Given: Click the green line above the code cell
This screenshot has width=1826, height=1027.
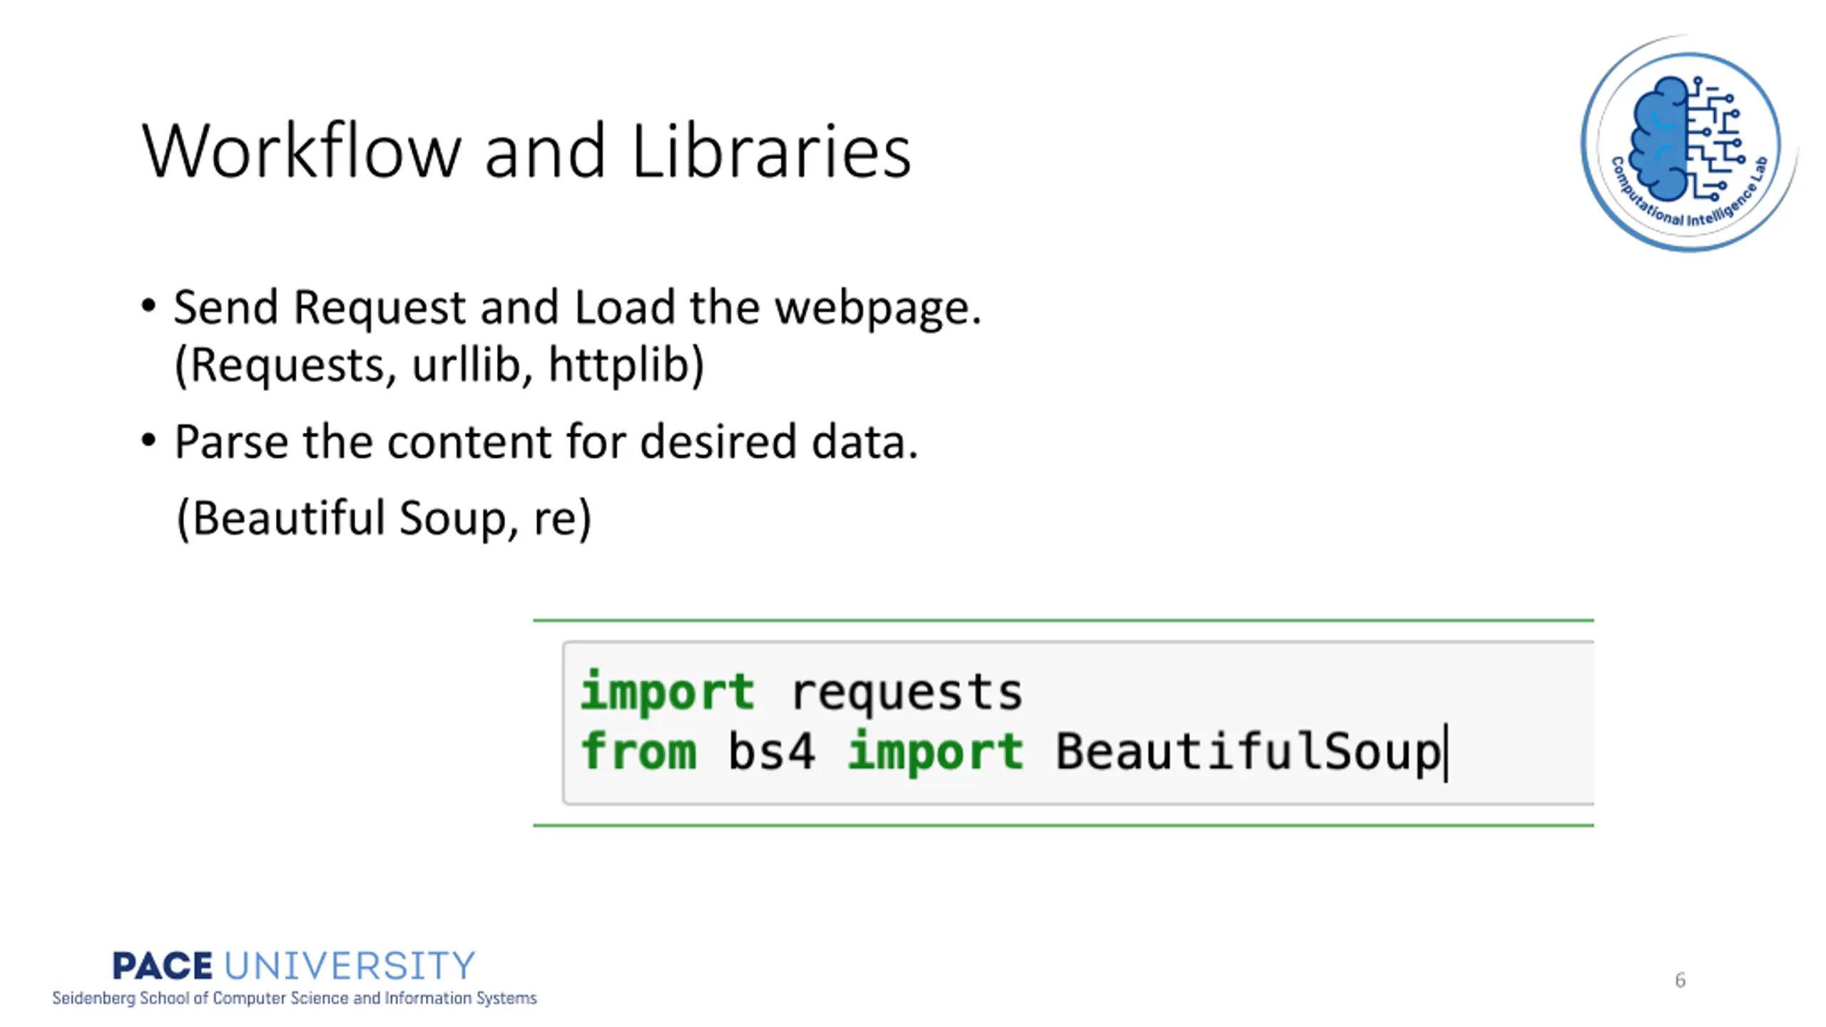Looking at the screenshot, I should click(1063, 620).
